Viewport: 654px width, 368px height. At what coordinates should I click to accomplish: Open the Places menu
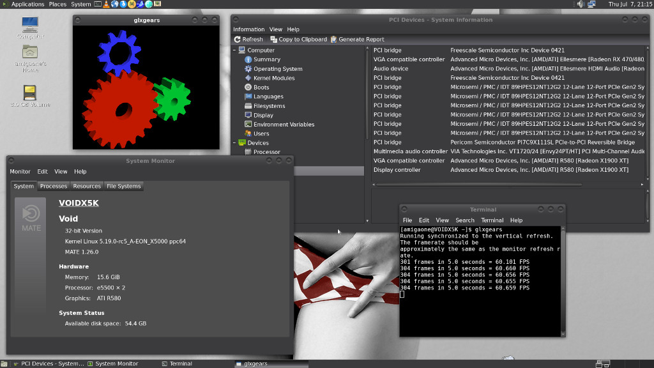[57, 4]
